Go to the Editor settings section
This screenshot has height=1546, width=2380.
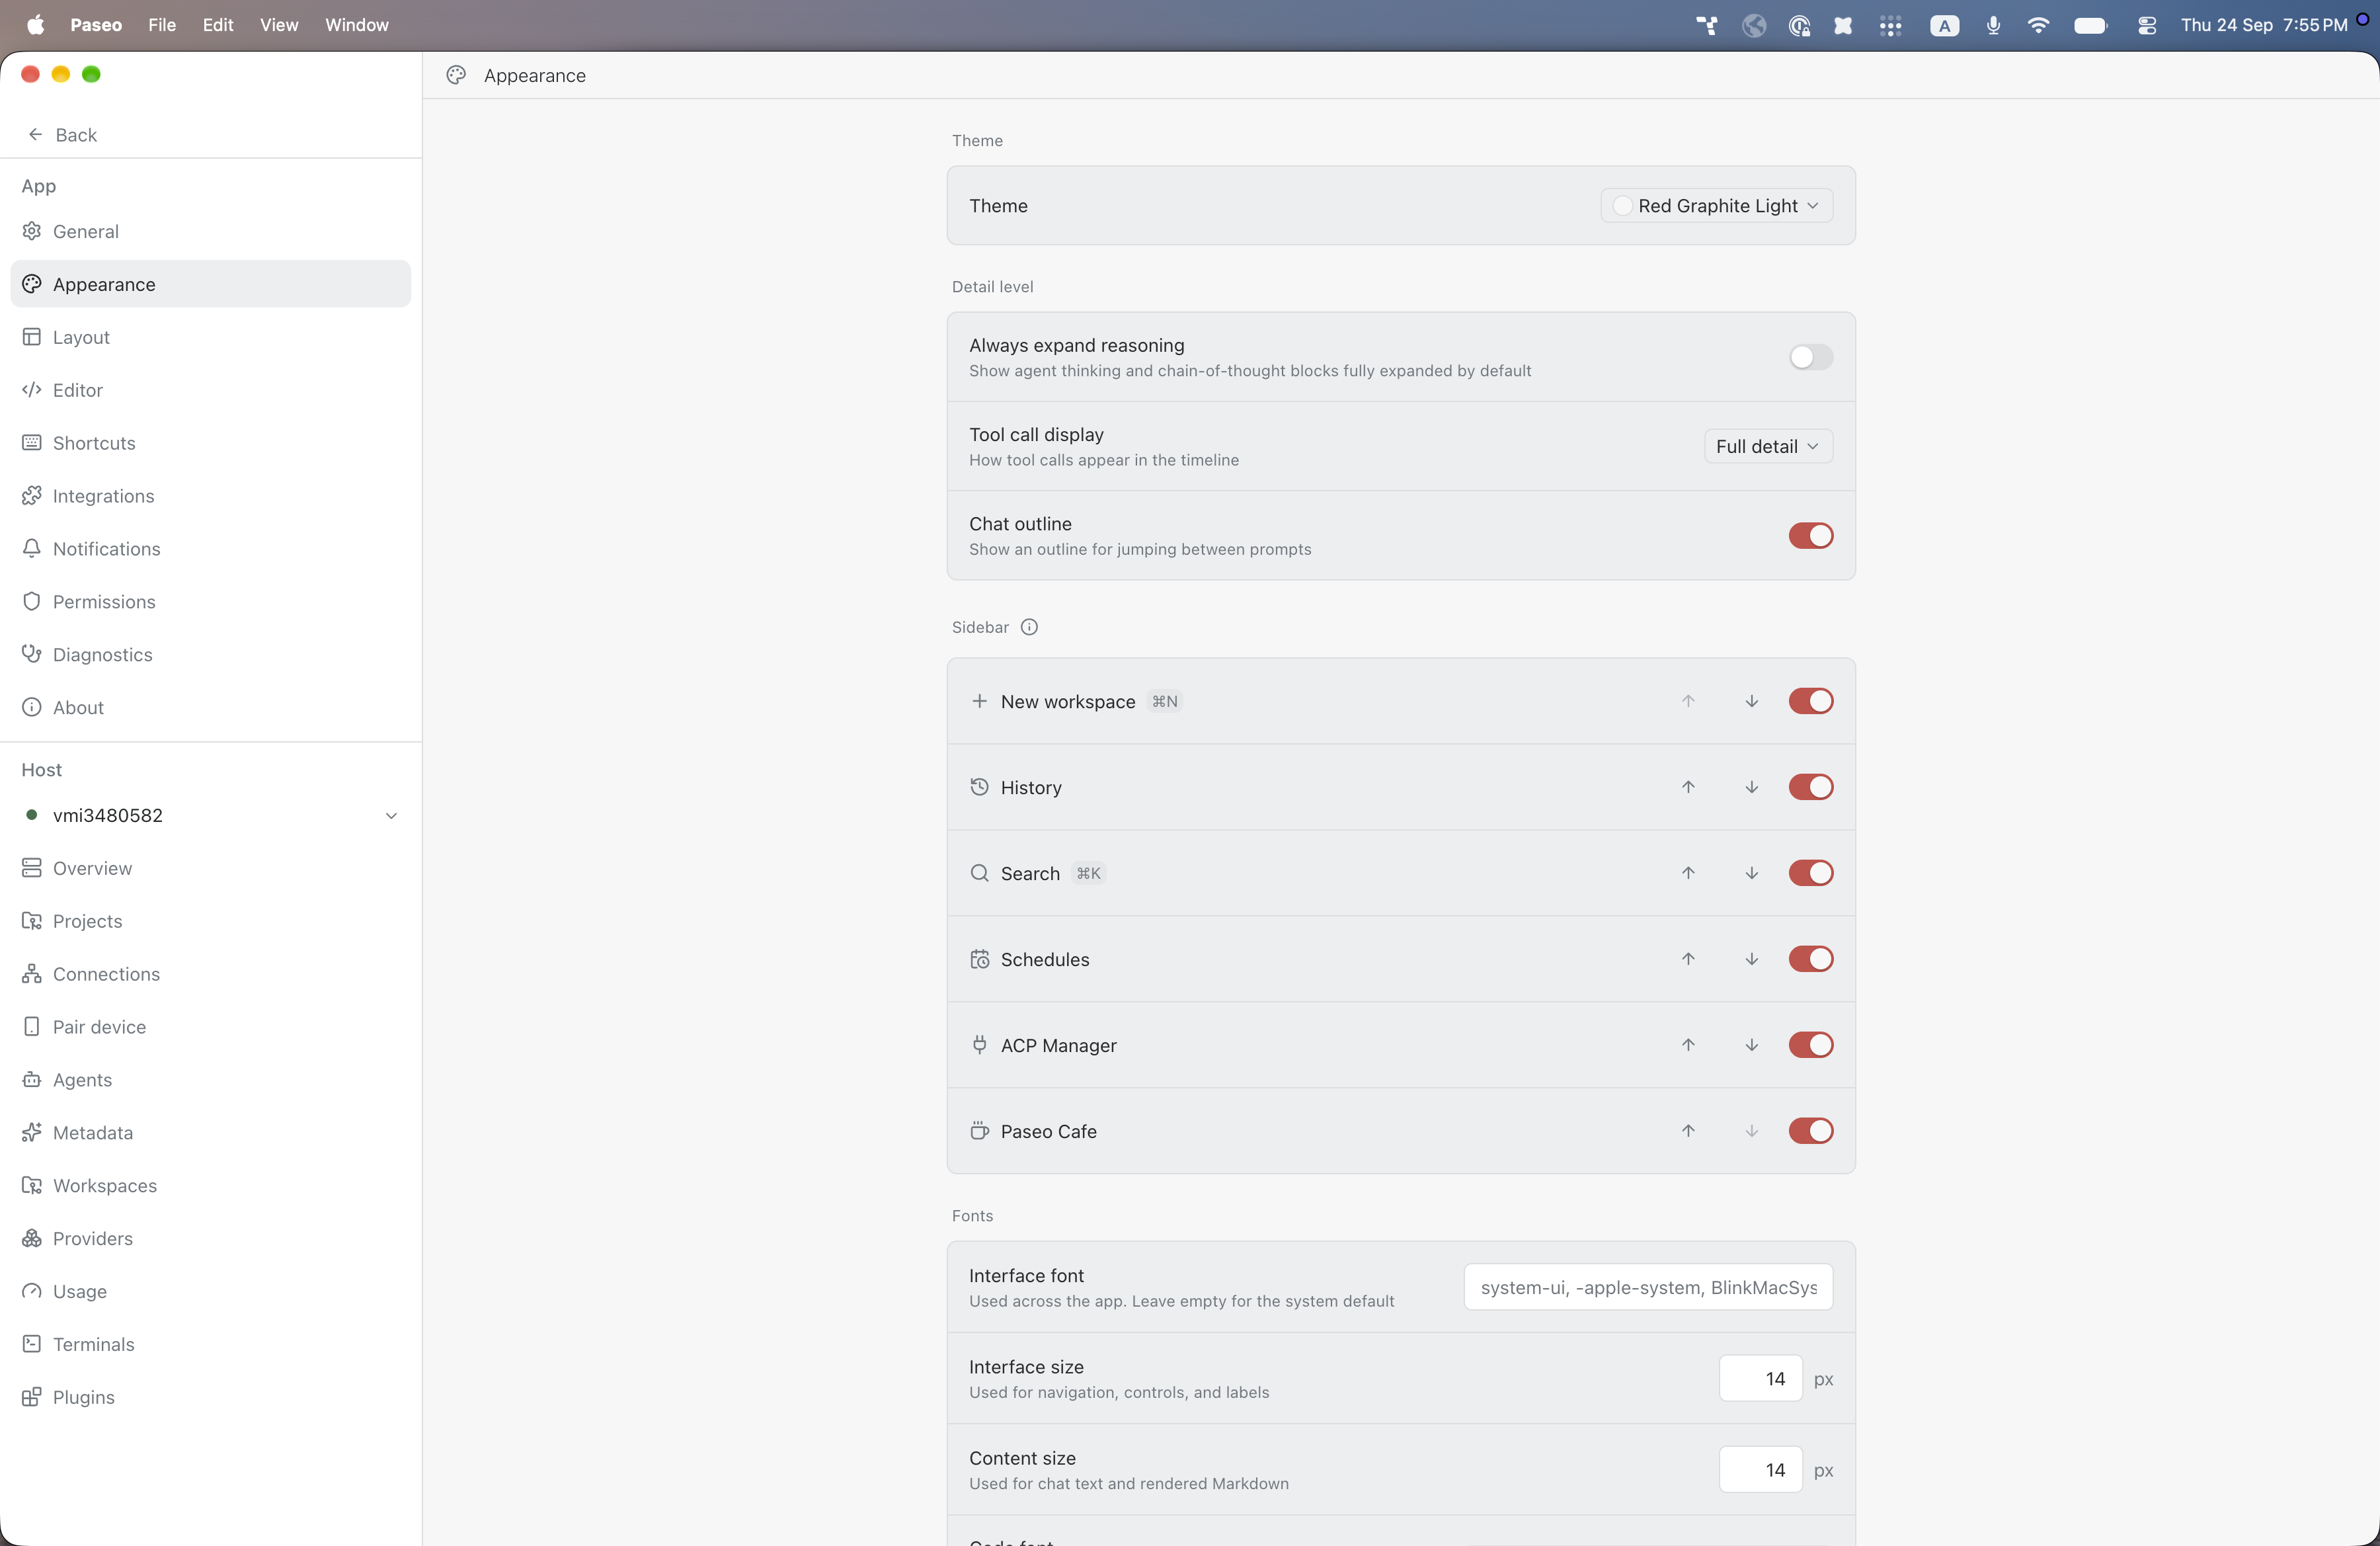click(210, 390)
